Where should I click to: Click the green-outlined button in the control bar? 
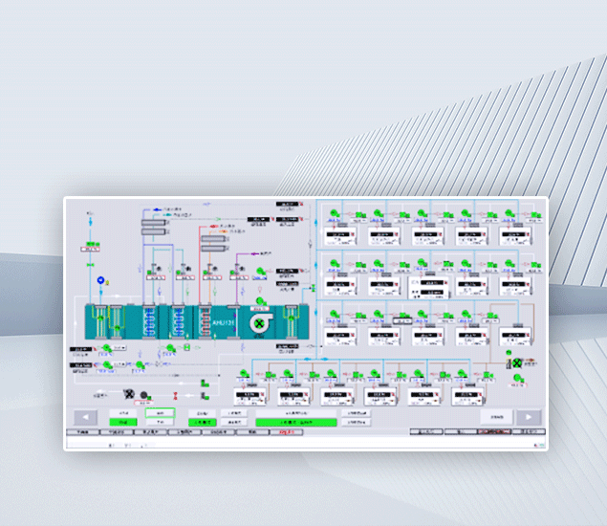[160, 413]
